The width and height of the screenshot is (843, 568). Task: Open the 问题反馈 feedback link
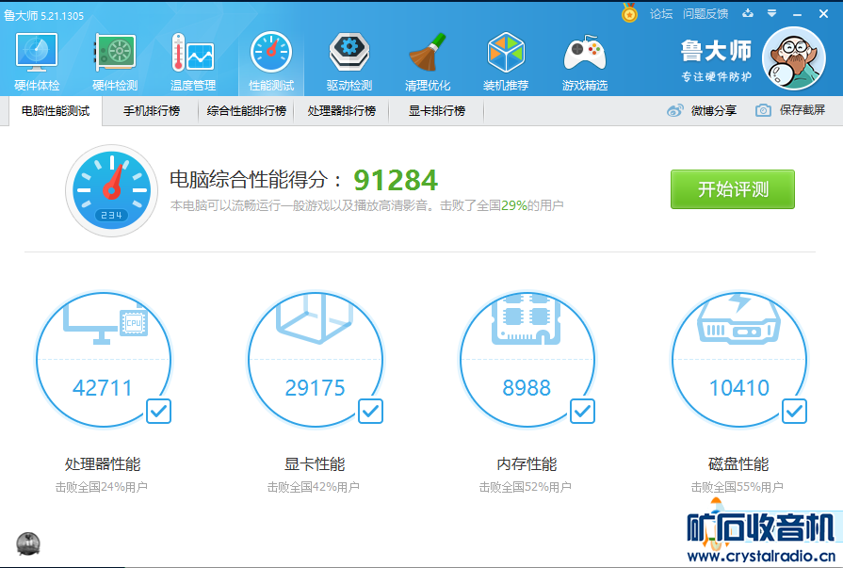click(x=705, y=13)
